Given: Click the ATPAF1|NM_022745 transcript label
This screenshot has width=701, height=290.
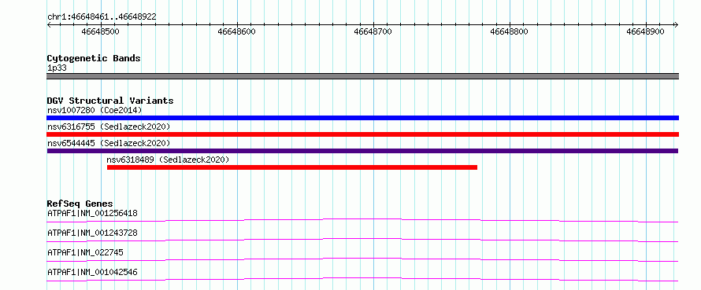Looking at the screenshot, I should tap(85, 252).
